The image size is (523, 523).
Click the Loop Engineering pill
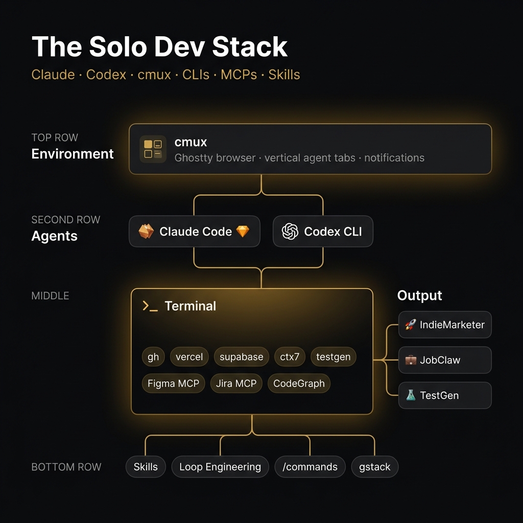220,467
